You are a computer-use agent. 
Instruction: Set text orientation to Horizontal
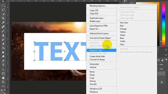pos(94,64)
